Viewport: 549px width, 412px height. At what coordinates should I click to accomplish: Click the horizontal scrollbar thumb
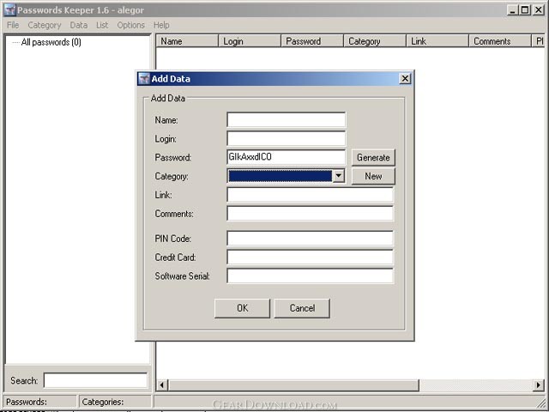(x=293, y=385)
